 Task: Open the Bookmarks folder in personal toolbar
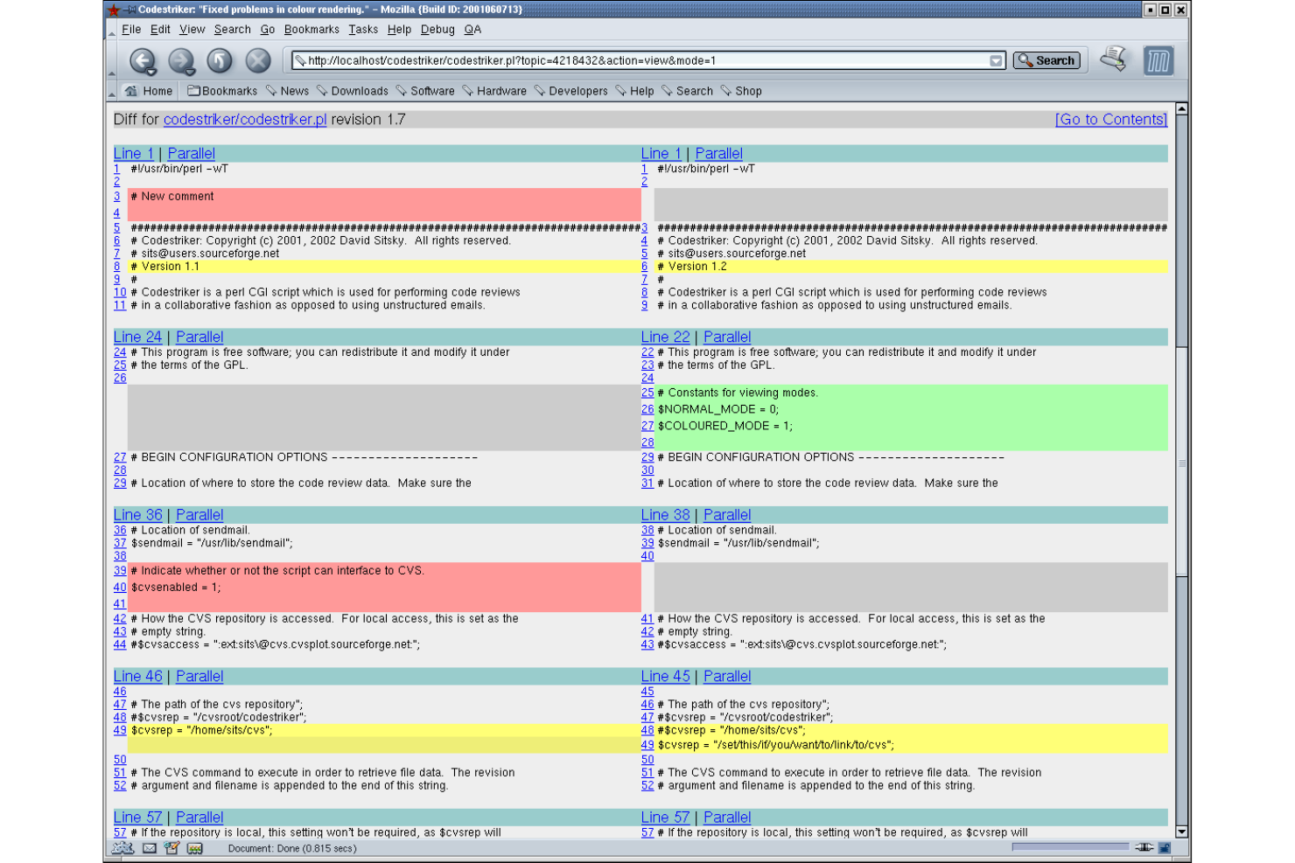point(222,91)
